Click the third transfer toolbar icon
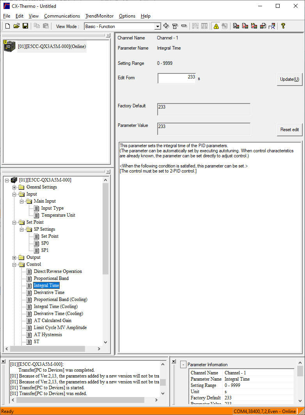The image size is (305, 415). (254, 26)
